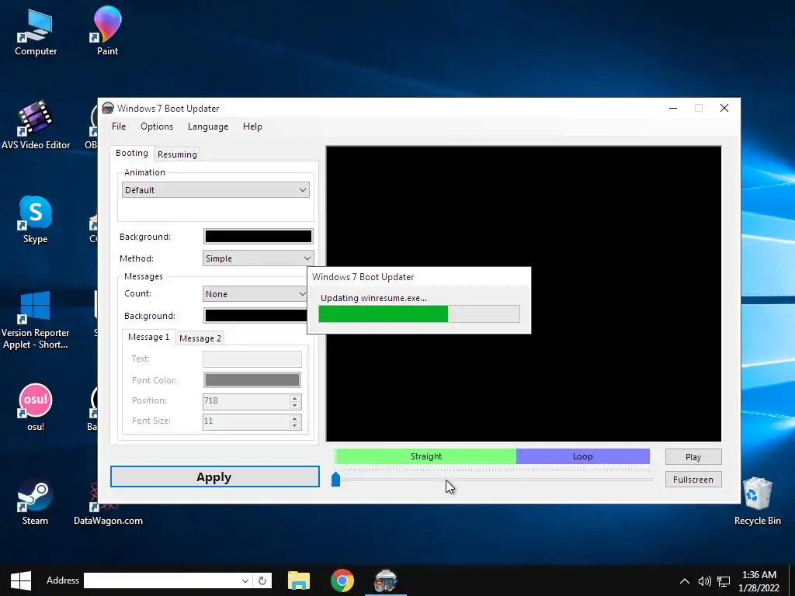Viewport: 795px width, 596px height.
Task: Click the Loop segment of animation bar
Action: (x=583, y=456)
